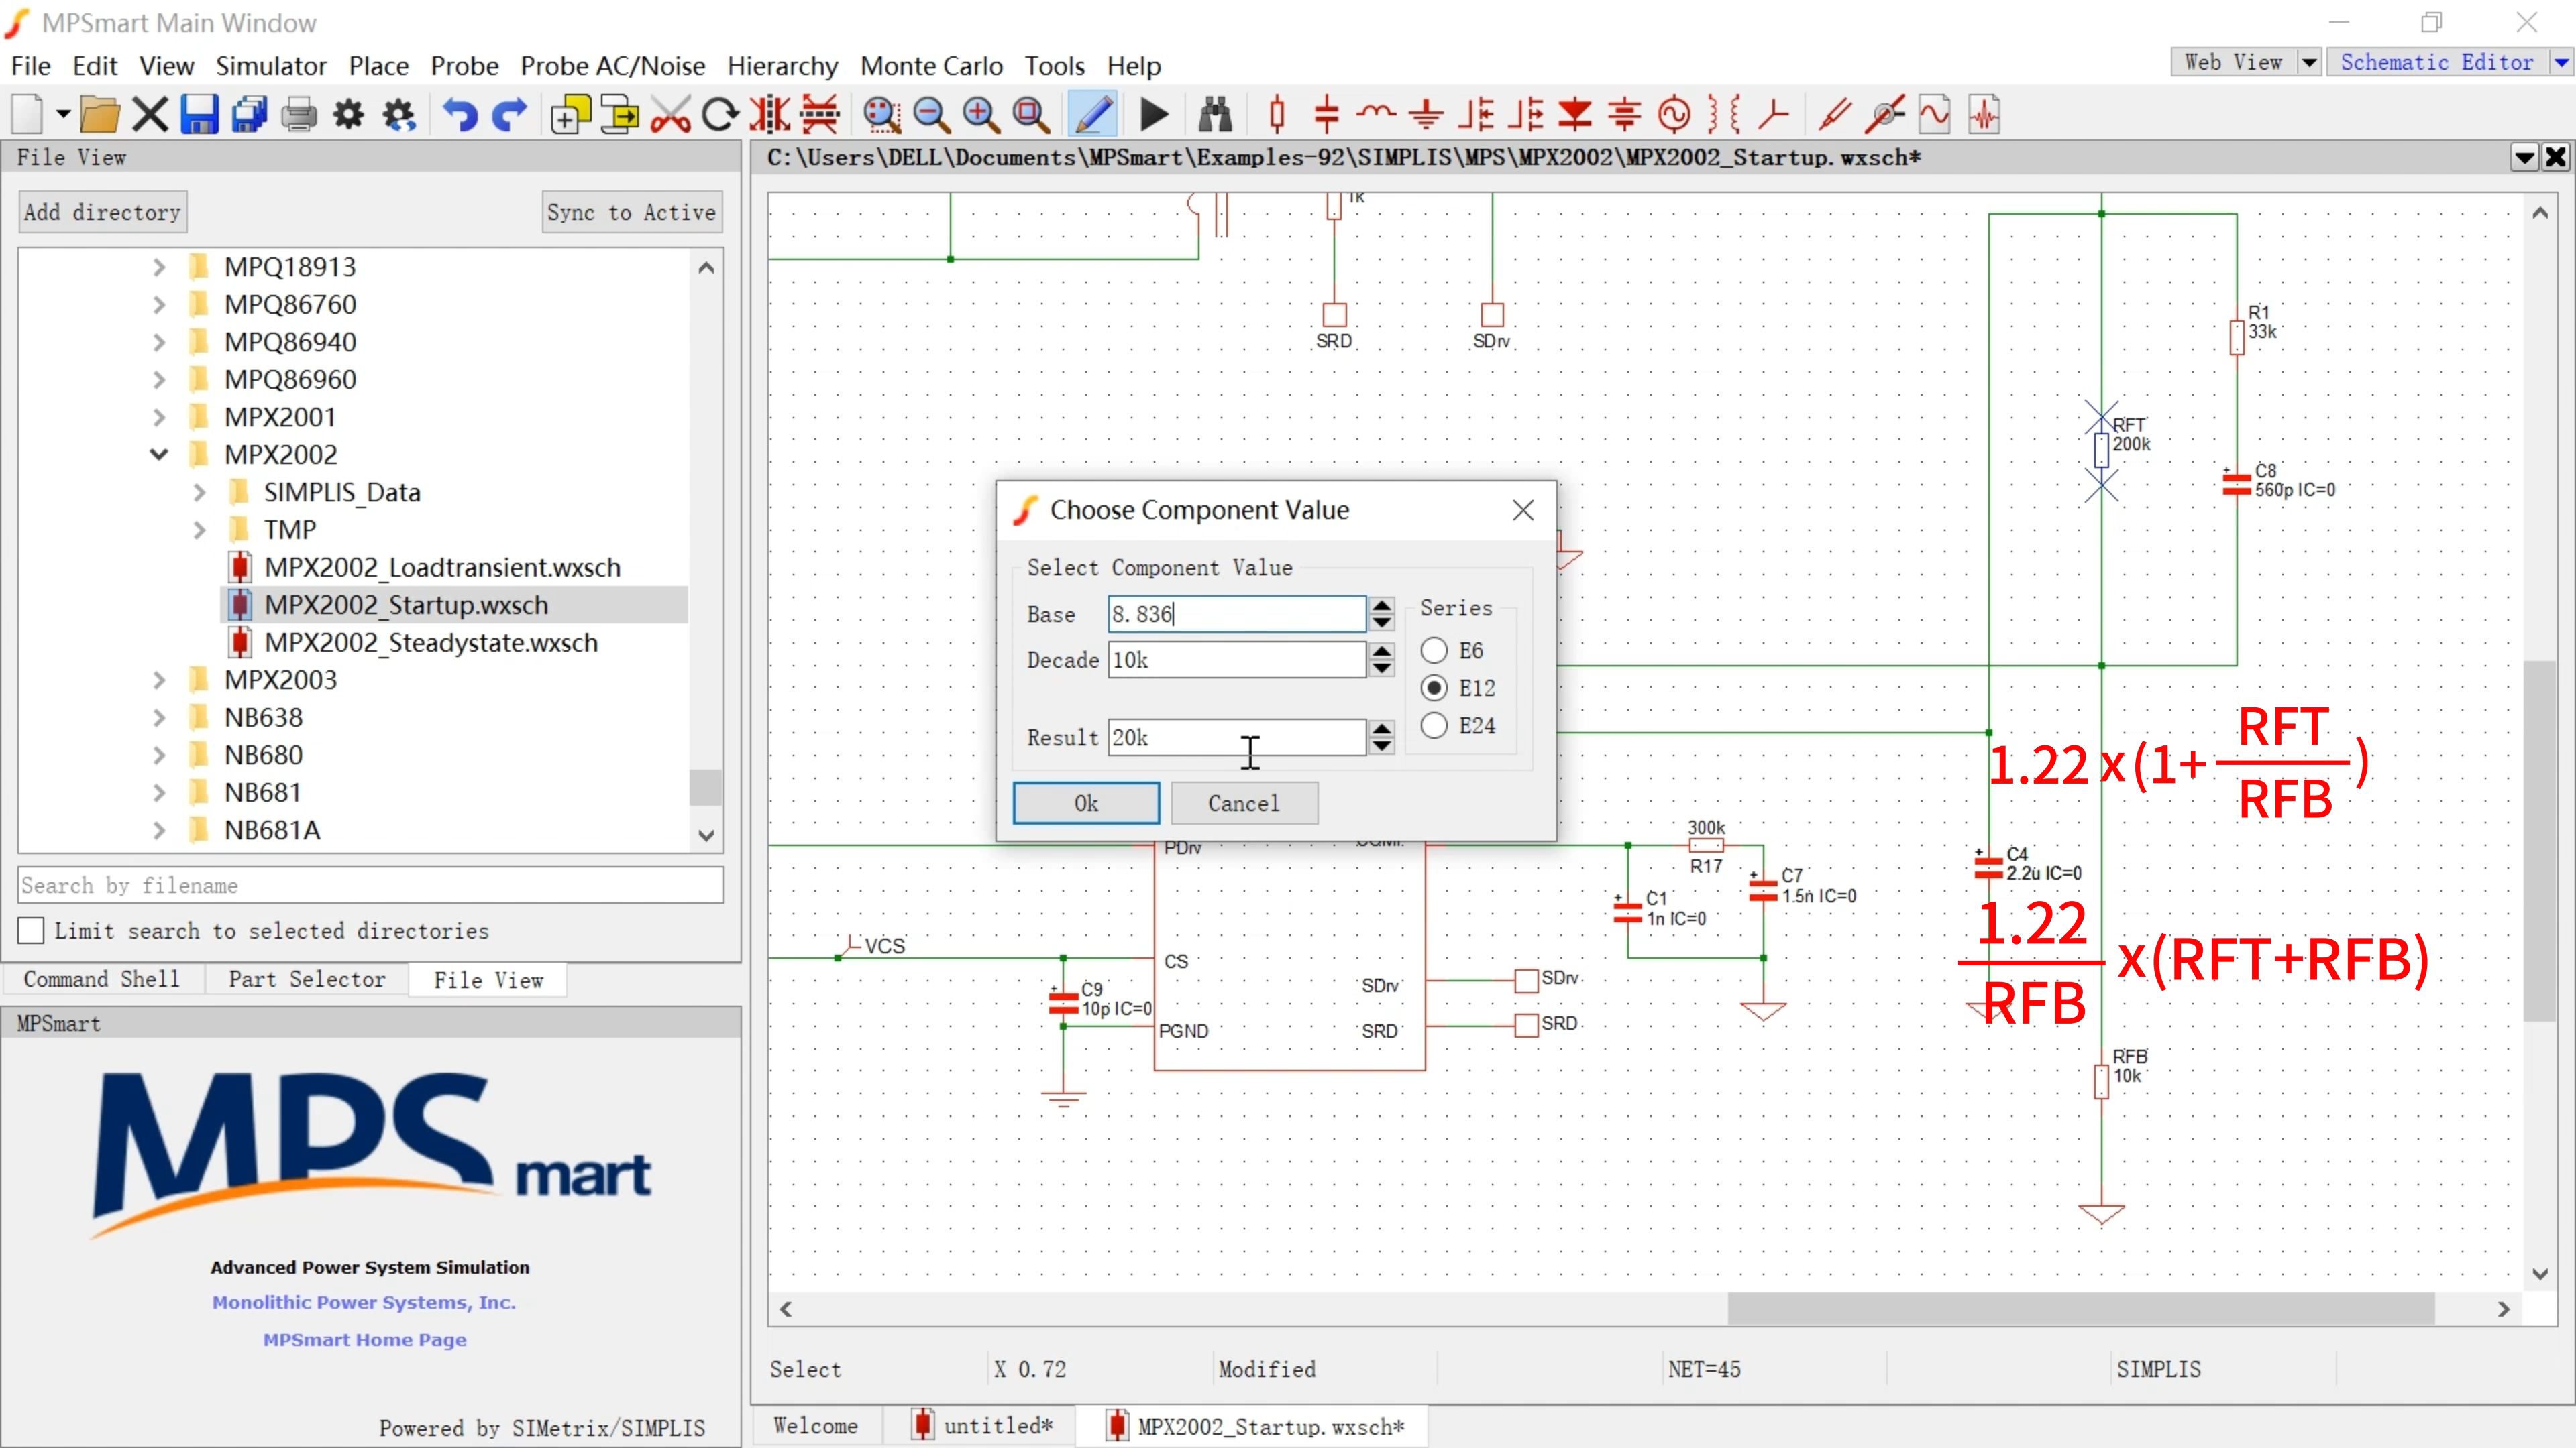Click the Place ground symbol icon

pyautogui.click(x=1426, y=115)
